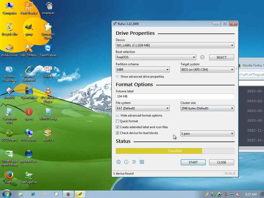
Task: Select the UniKey desktop icon
Action: point(48,72)
